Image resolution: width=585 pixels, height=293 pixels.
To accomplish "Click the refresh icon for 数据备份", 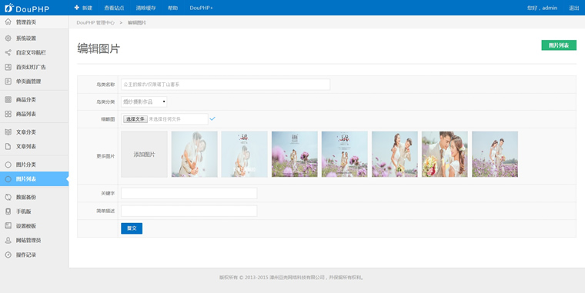I will point(8,197).
